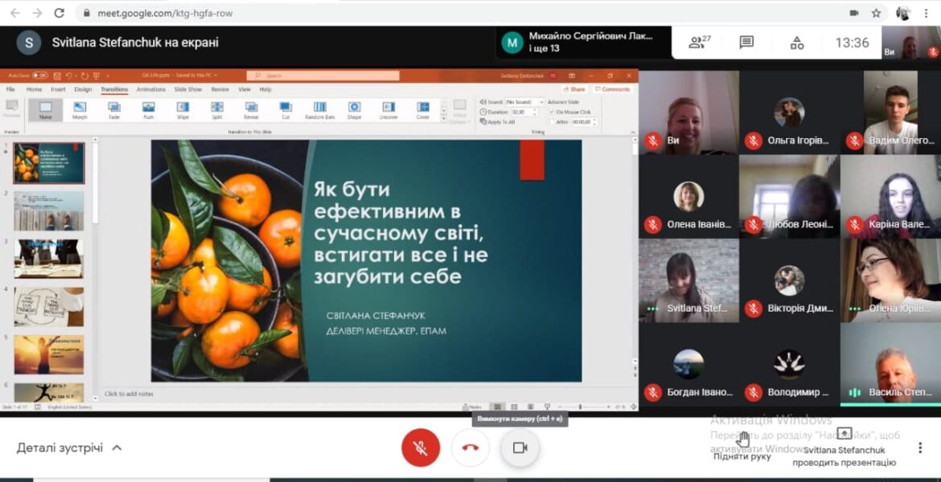Viewport: 941px width, 482px height.
Task: Select the Shape transition effect
Action: 355,110
